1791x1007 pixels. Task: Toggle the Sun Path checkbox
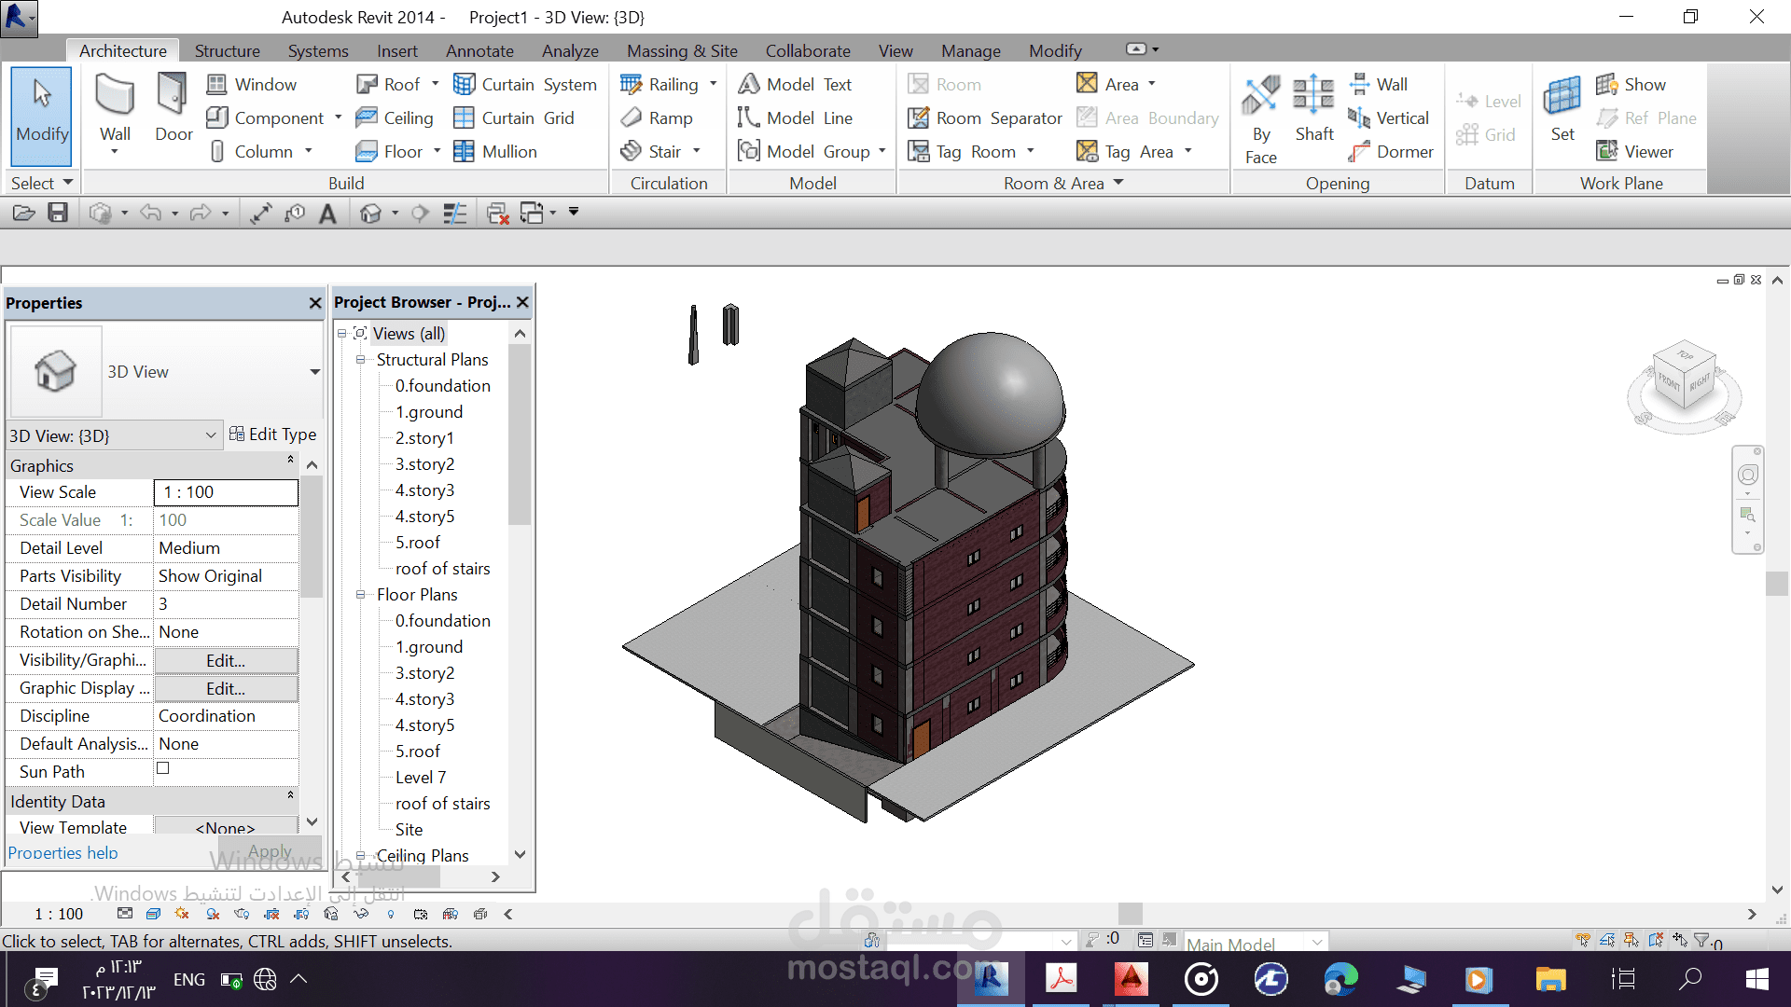point(163,768)
